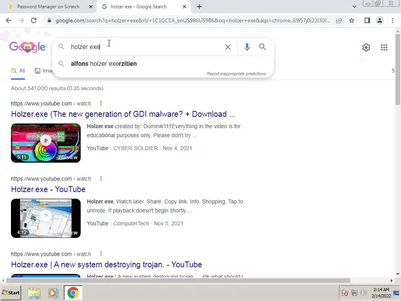The width and height of the screenshot is (401, 301).
Task: Click the scroll right arrow
Action: [x=391, y=281]
